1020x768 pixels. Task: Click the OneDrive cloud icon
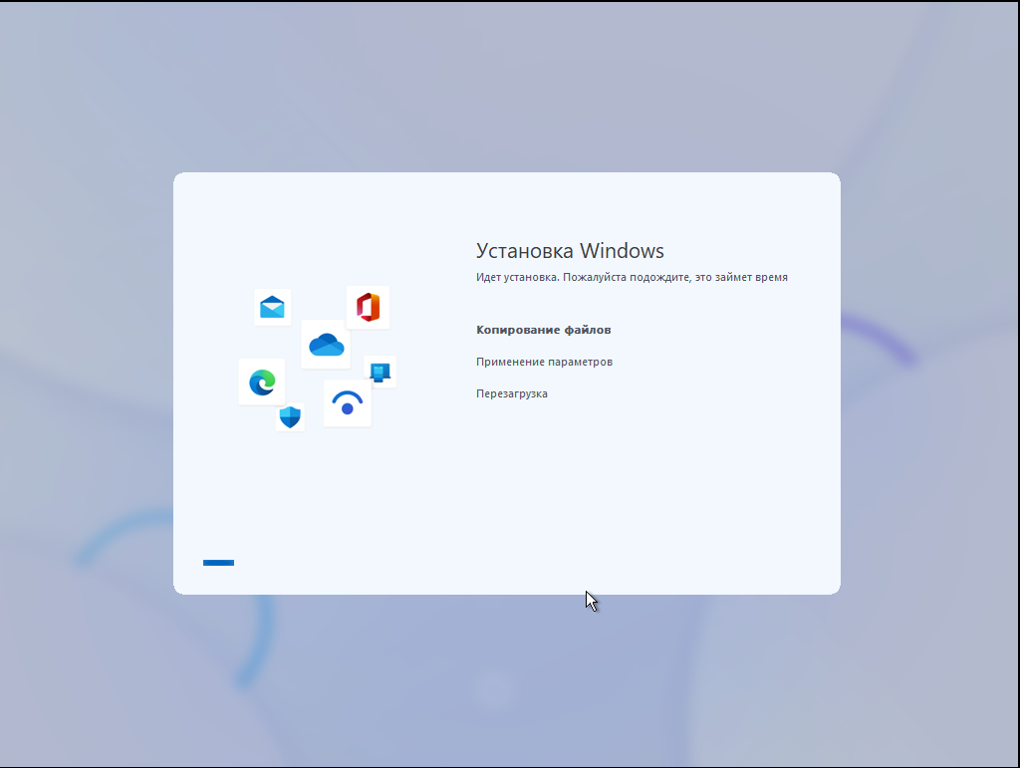[x=326, y=345]
